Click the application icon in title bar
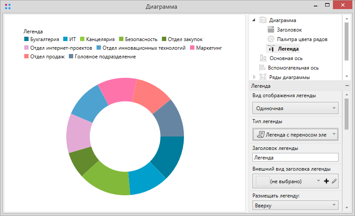Screen dimensions: 355x216 point(8,7)
